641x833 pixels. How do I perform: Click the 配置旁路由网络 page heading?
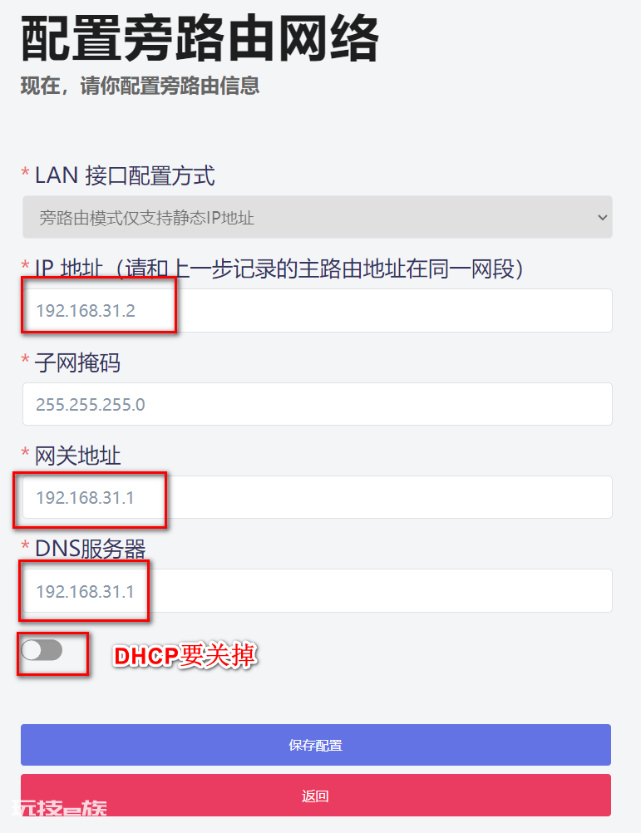point(200,39)
